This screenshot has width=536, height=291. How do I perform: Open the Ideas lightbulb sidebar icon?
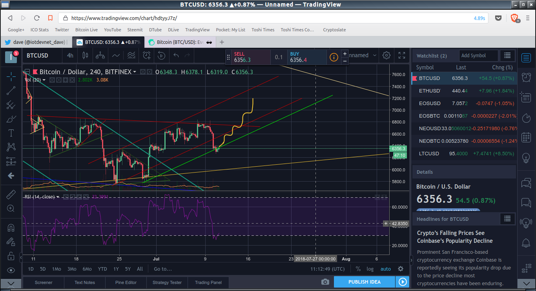tap(526, 158)
